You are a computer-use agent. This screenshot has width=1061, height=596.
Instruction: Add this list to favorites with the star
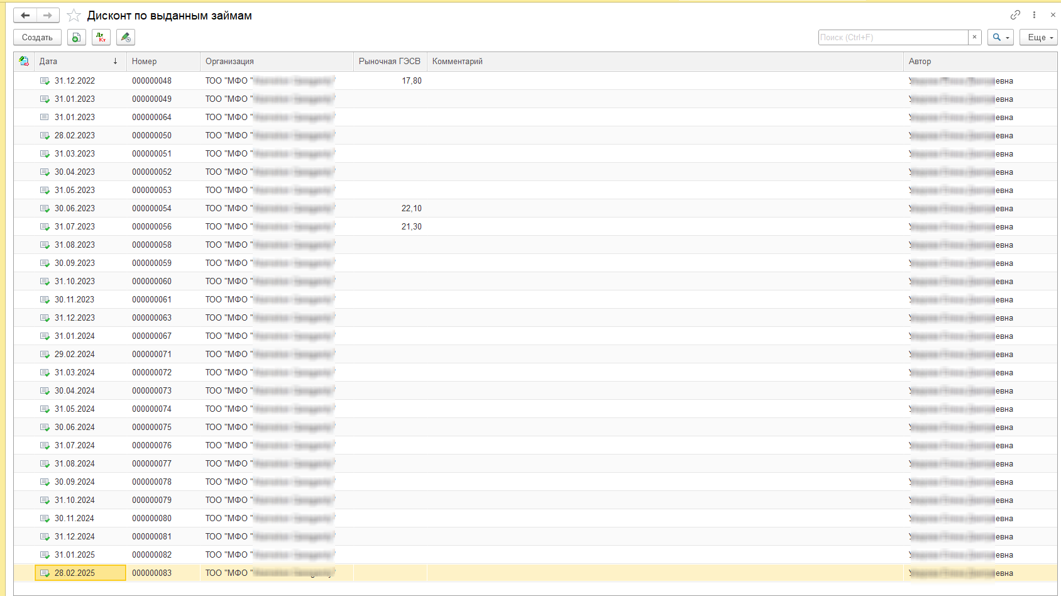tap(74, 15)
